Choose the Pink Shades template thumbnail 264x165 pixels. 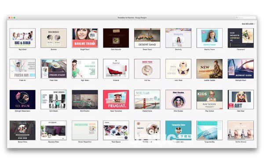coord(178,99)
